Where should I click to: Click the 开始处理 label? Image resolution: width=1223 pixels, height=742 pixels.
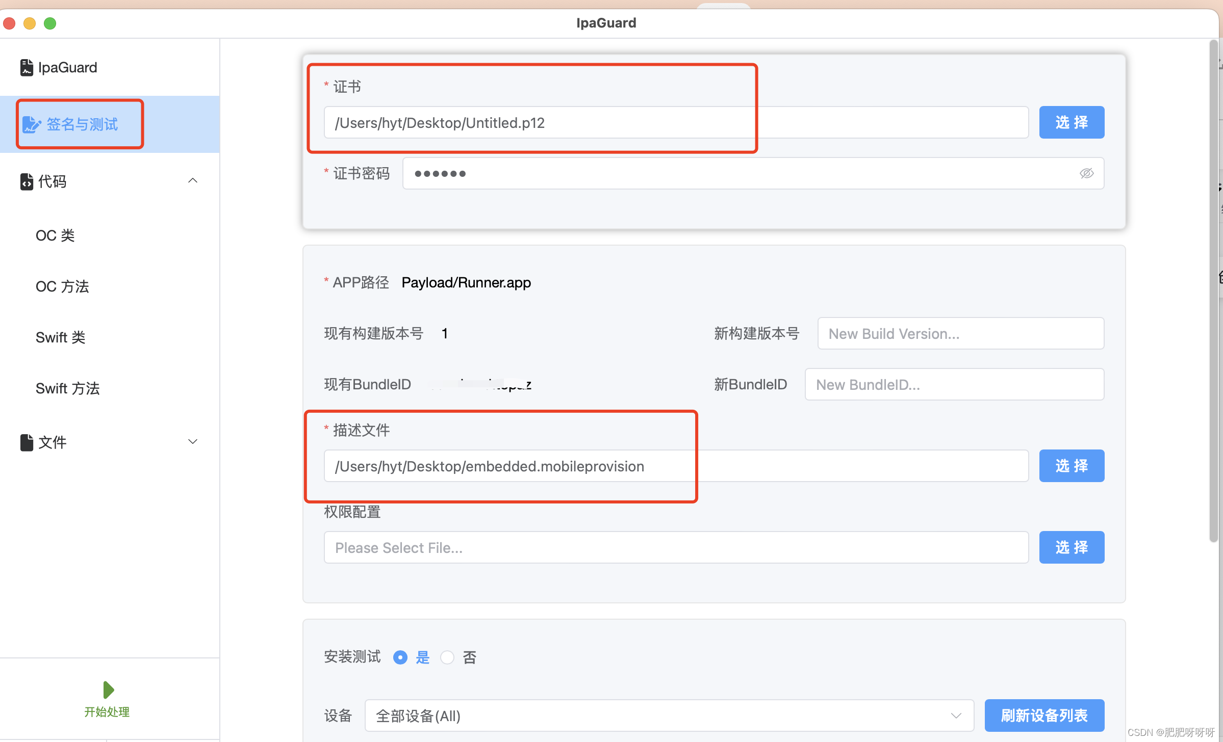(107, 712)
